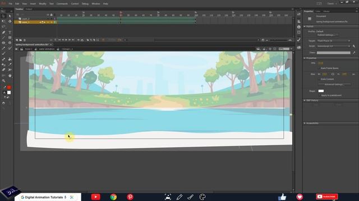
Task: Select the Pen tool
Action: [x=3, y=32]
